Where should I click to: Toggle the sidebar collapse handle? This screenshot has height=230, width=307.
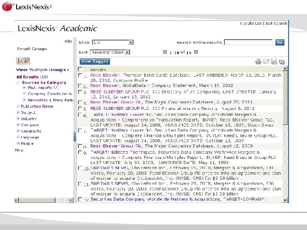[x=75, y=136]
